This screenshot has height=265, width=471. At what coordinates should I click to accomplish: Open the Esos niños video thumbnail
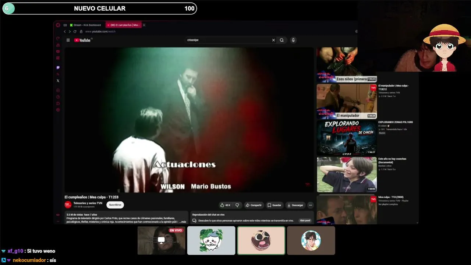point(347,65)
